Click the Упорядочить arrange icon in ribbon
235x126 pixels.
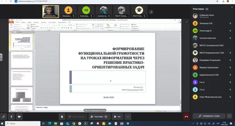tap(108, 26)
